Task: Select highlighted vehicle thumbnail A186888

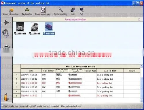Action: (x=49, y=27)
